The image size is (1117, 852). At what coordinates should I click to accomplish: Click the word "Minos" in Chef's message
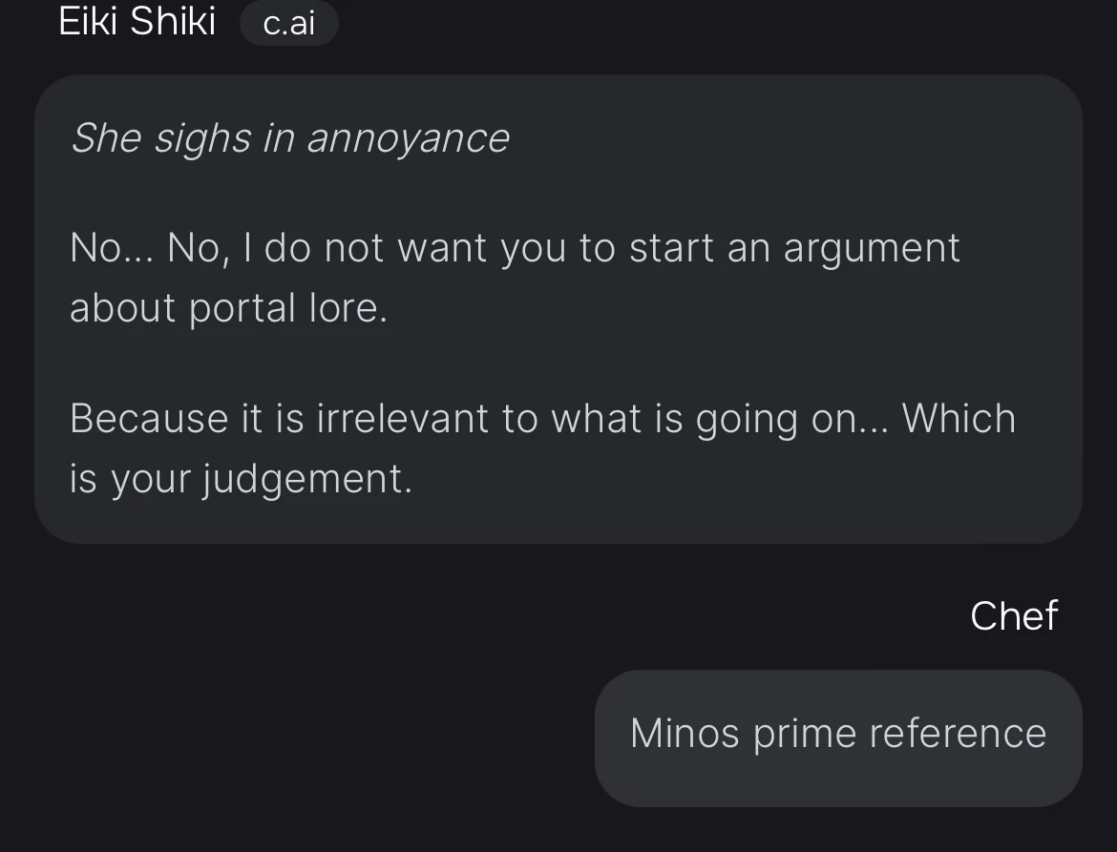685,734
